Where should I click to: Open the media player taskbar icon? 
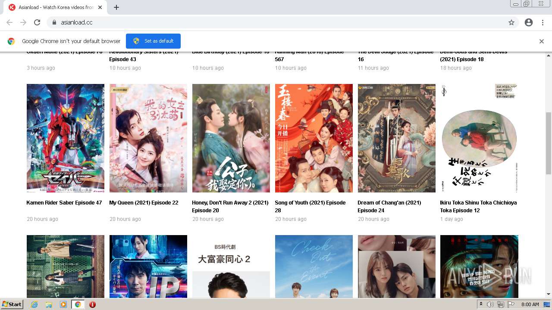[63, 304]
